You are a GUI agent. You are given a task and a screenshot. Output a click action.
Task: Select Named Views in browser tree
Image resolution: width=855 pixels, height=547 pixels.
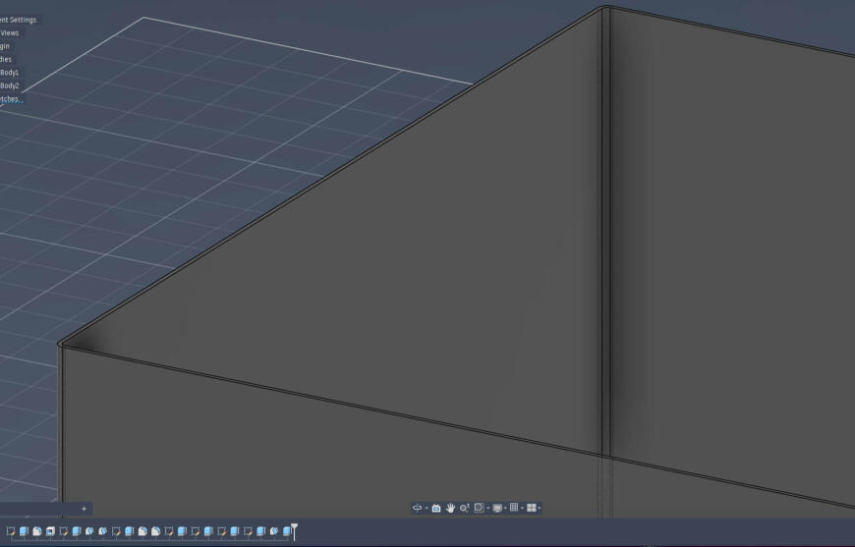[x=9, y=32]
